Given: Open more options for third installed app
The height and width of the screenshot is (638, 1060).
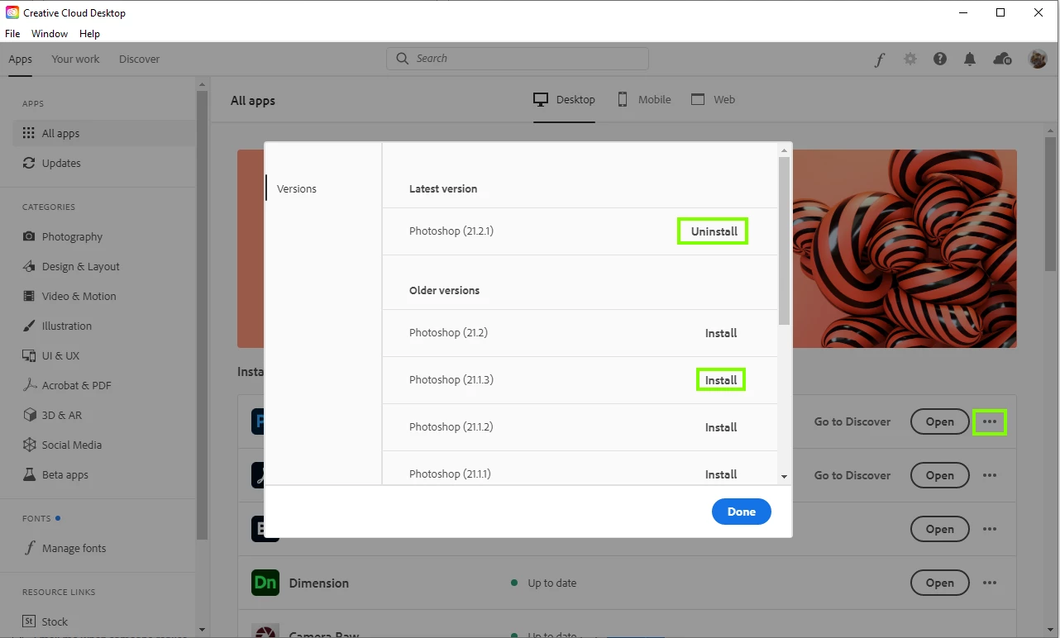Looking at the screenshot, I should click(990, 529).
